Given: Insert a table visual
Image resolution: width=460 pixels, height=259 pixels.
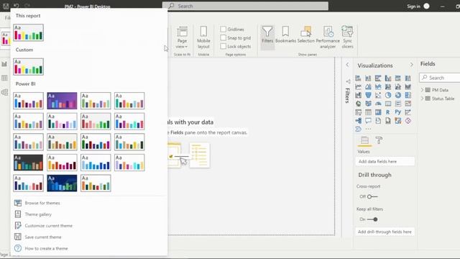Looking at the screenshot, I should click(368, 112).
